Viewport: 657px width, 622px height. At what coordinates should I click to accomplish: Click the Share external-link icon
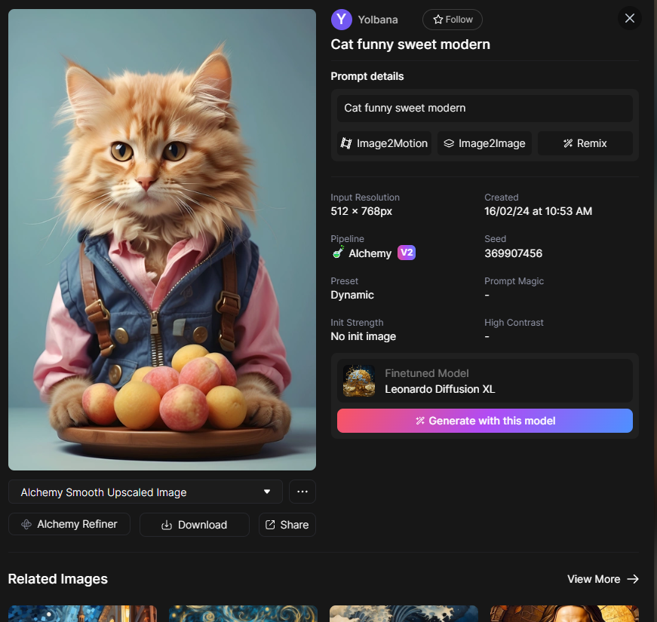tap(270, 525)
